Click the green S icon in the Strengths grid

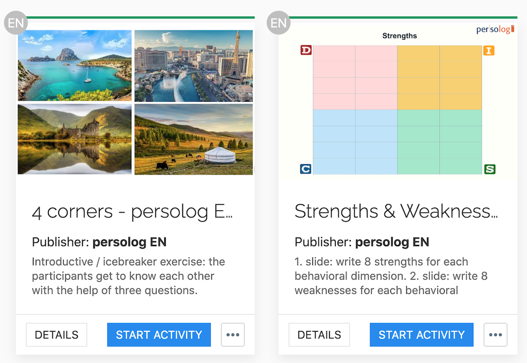pyautogui.click(x=490, y=169)
